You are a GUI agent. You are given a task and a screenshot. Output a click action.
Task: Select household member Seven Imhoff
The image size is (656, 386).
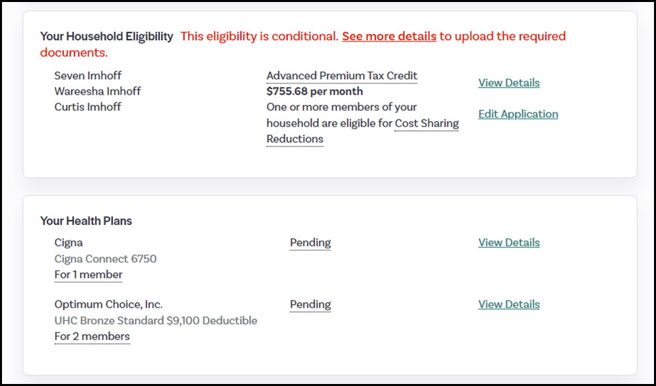pos(88,75)
